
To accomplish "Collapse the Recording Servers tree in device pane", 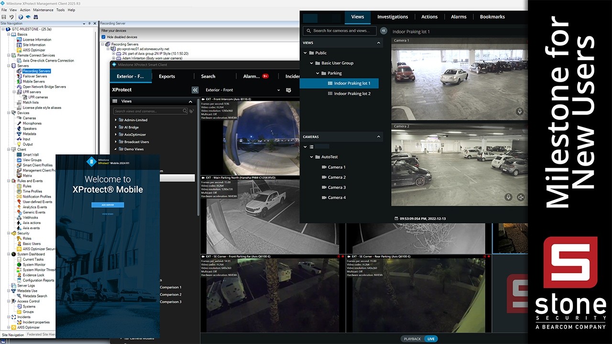I will (x=103, y=44).
